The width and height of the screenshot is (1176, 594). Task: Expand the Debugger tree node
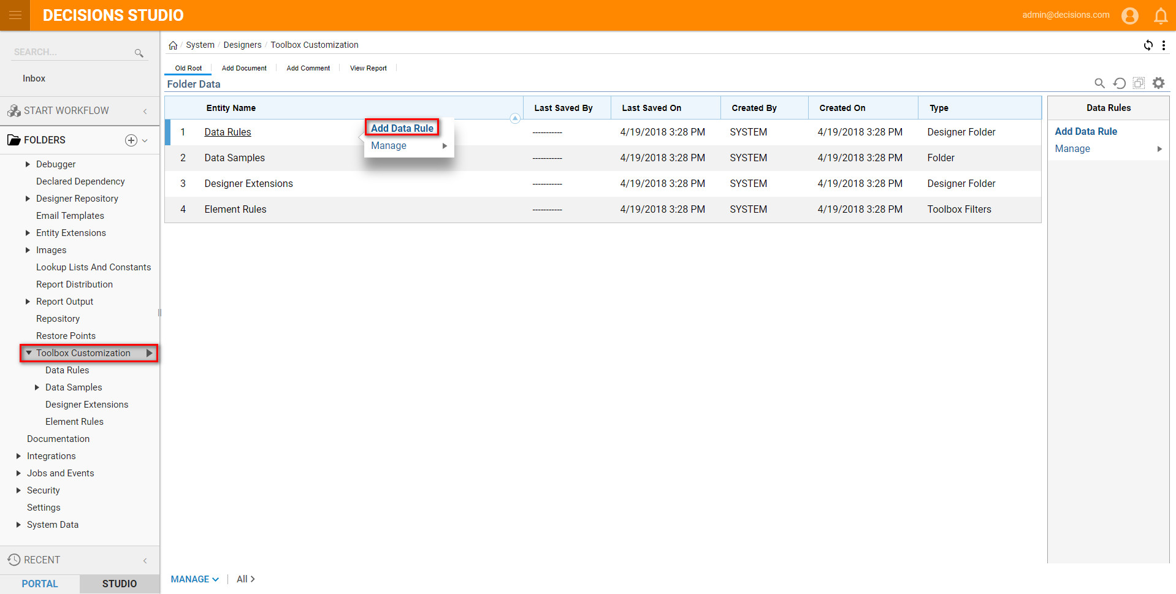point(28,164)
